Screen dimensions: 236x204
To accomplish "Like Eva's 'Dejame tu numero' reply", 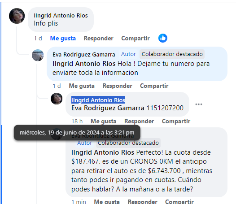I will [82, 86].
